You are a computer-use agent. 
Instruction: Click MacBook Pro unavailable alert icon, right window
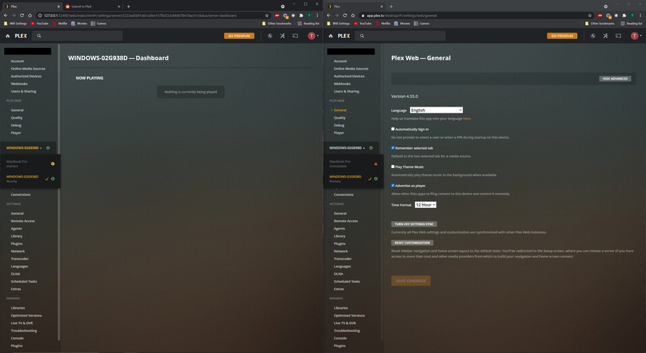(x=376, y=164)
